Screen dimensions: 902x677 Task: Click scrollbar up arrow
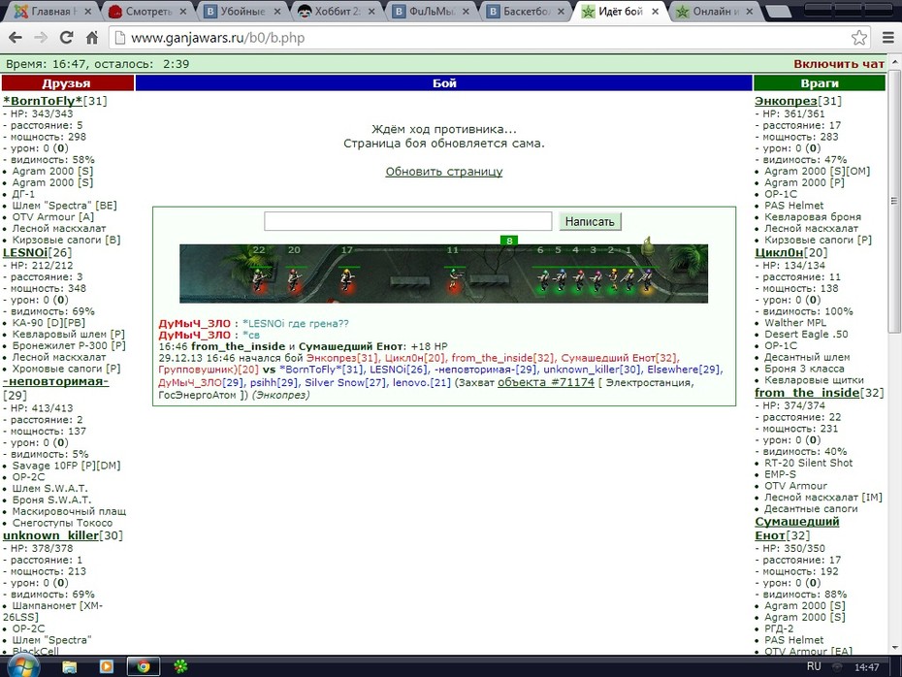pos(894,62)
